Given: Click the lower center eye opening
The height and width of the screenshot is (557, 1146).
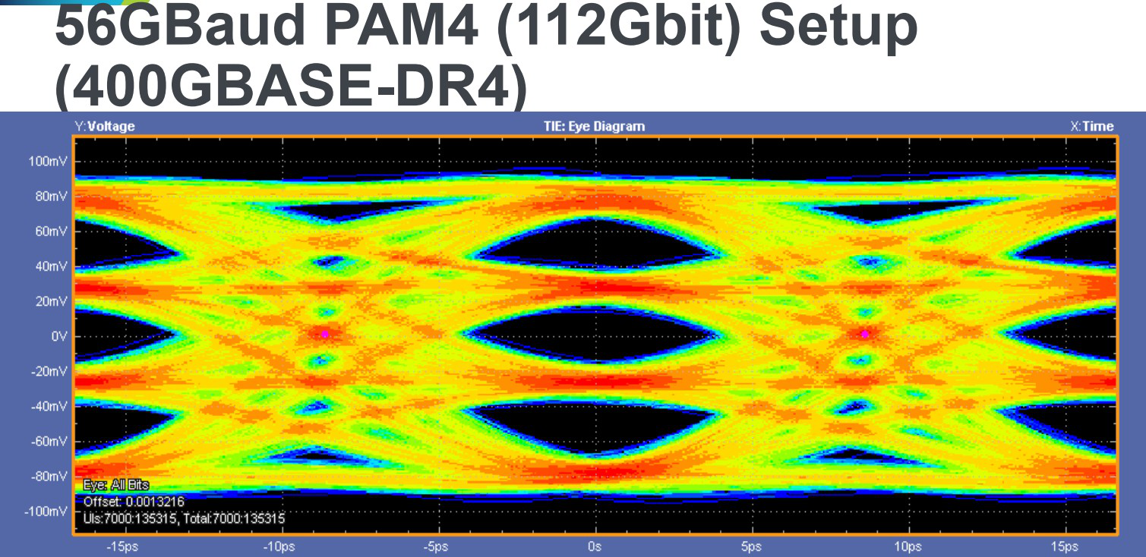Looking at the screenshot, I should point(595,425).
